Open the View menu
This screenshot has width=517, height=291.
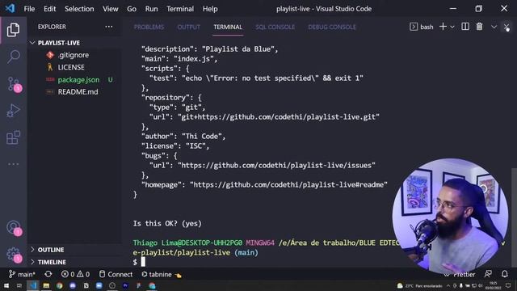tap(111, 9)
